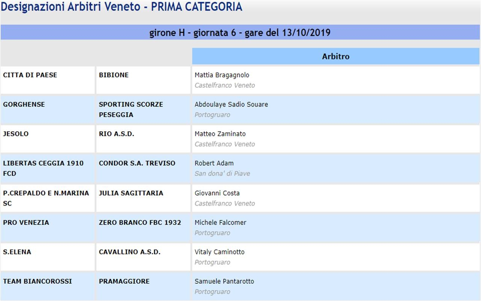
Task: Click the Arbitro column header
Action: 336,56
